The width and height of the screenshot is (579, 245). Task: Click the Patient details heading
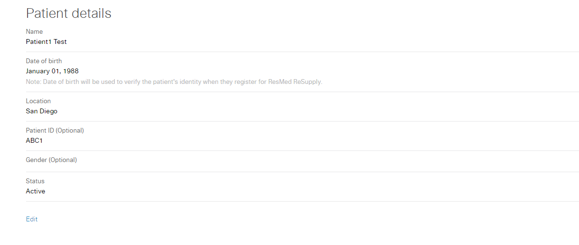(69, 14)
